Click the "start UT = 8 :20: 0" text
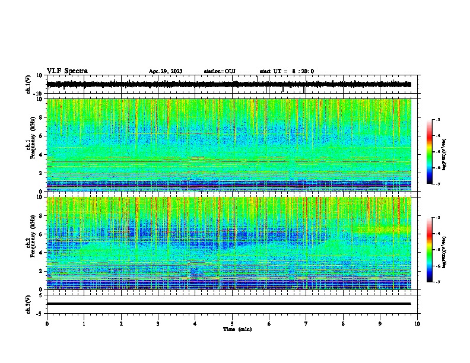 [x=287, y=71]
